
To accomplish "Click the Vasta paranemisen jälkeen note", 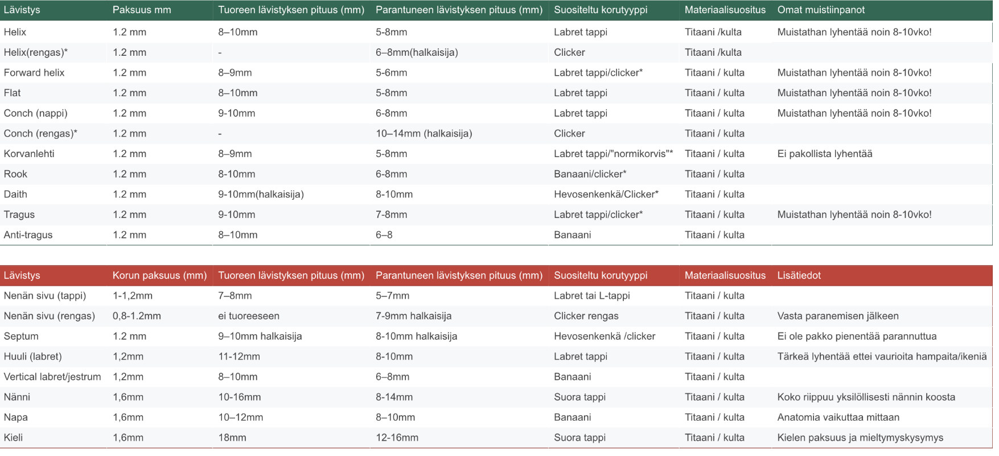I will click(837, 316).
